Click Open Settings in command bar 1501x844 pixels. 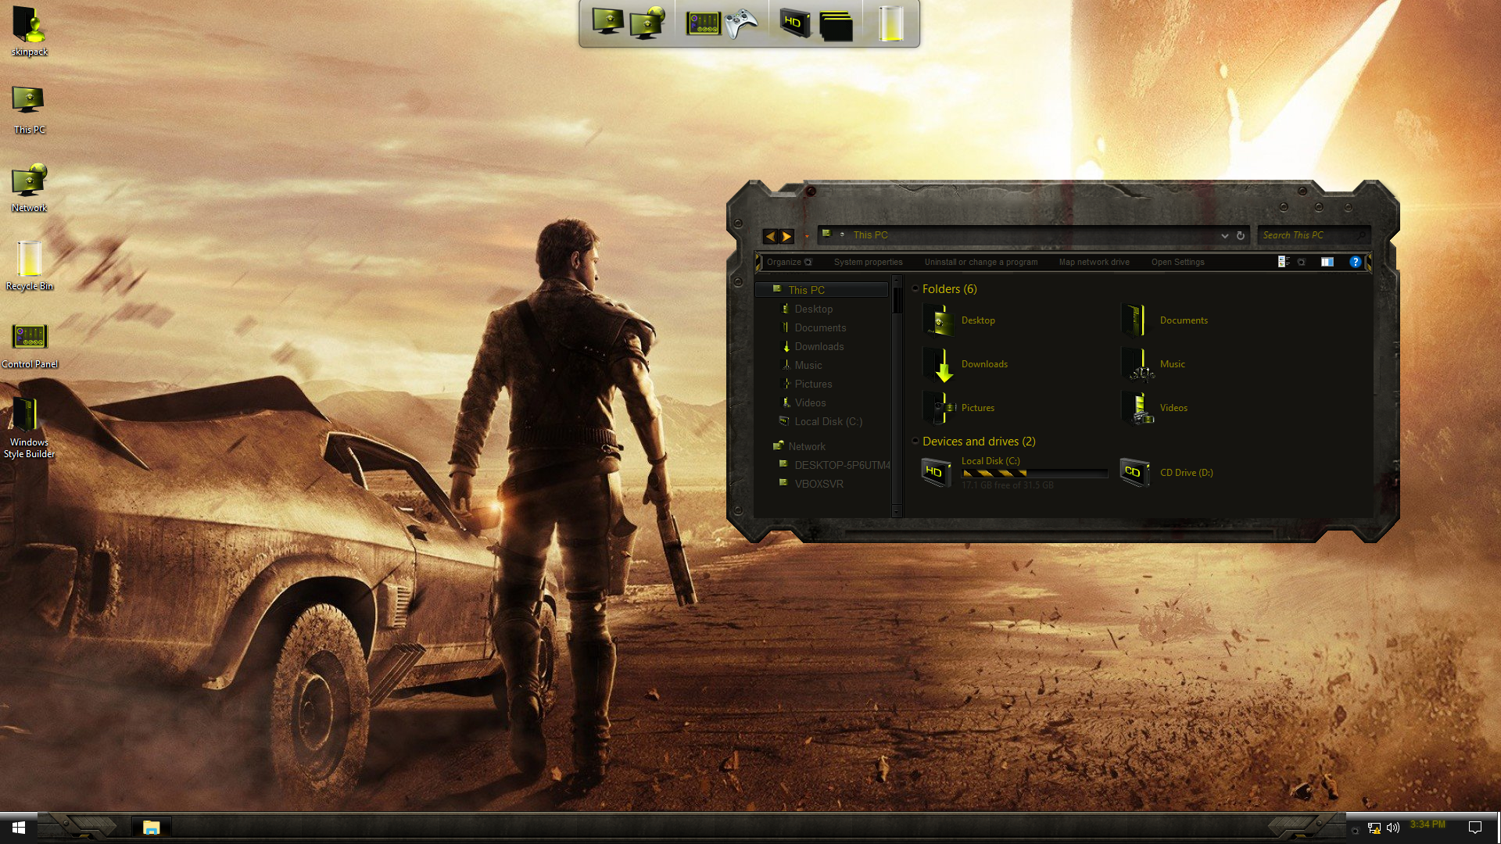tap(1177, 262)
